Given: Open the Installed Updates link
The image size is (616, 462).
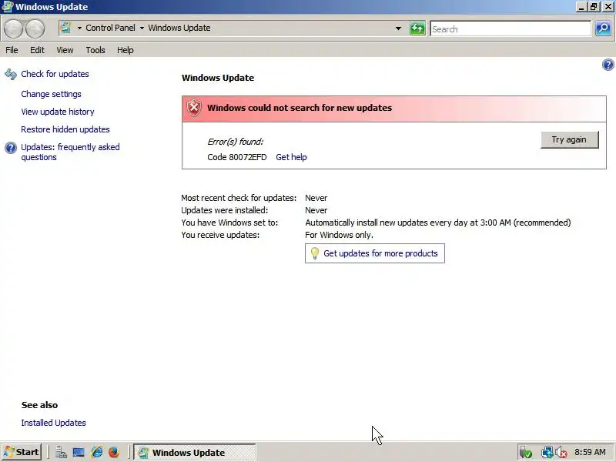Looking at the screenshot, I should pyautogui.click(x=53, y=423).
